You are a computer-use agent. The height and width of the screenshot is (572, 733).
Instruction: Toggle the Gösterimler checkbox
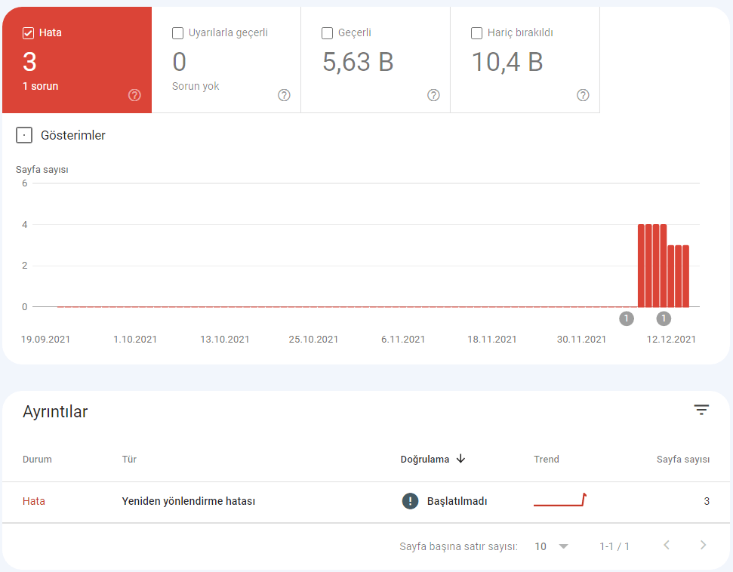(x=24, y=135)
